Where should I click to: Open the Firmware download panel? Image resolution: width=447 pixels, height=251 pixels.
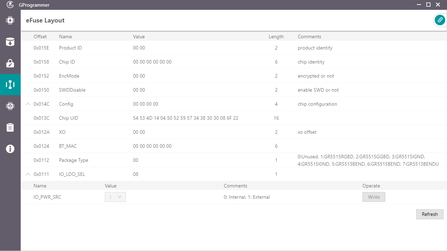(x=10, y=20)
